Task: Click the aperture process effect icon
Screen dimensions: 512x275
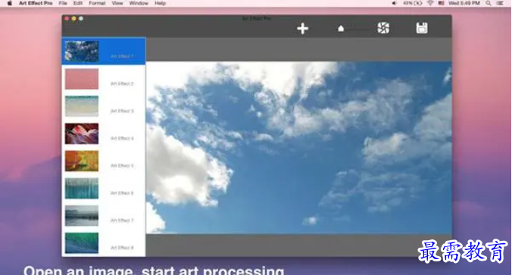Action: tap(383, 28)
